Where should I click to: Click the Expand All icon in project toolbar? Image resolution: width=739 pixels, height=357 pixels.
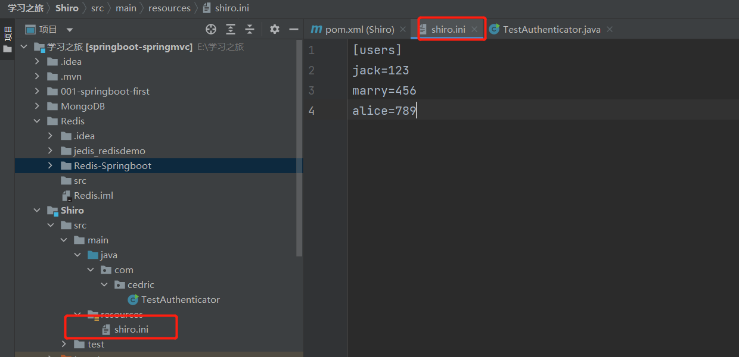231,29
